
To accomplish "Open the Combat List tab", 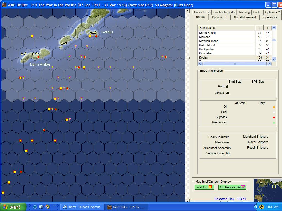I will 202,12.
